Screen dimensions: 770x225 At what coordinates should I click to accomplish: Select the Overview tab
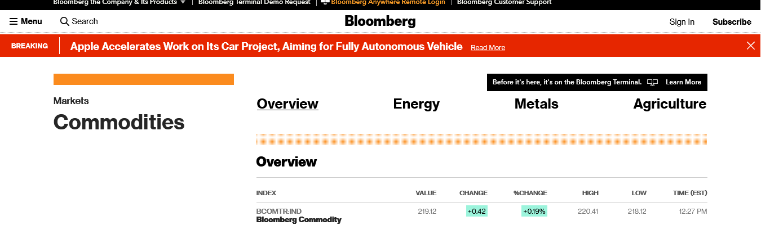click(287, 104)
